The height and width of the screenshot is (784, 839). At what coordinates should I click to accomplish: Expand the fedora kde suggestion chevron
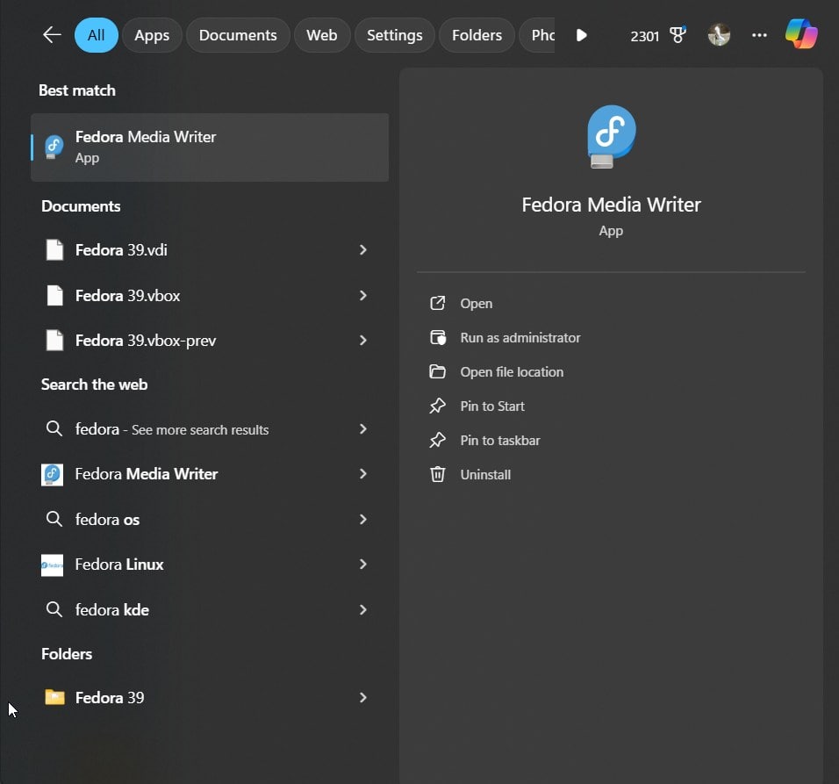[x=363, y=609]
